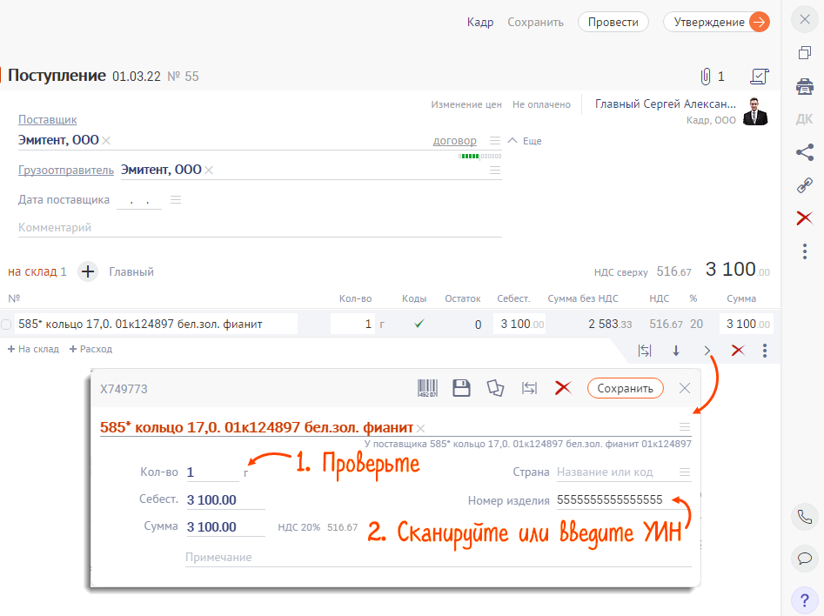Open the договор menu lines icon
This screenshot has width=824, height=616.
[495, 141]
